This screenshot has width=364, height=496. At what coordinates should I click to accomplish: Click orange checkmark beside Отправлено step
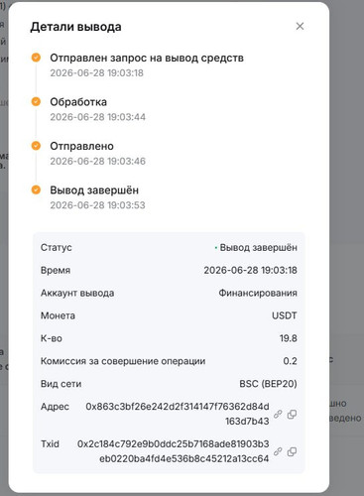(36, 146)
